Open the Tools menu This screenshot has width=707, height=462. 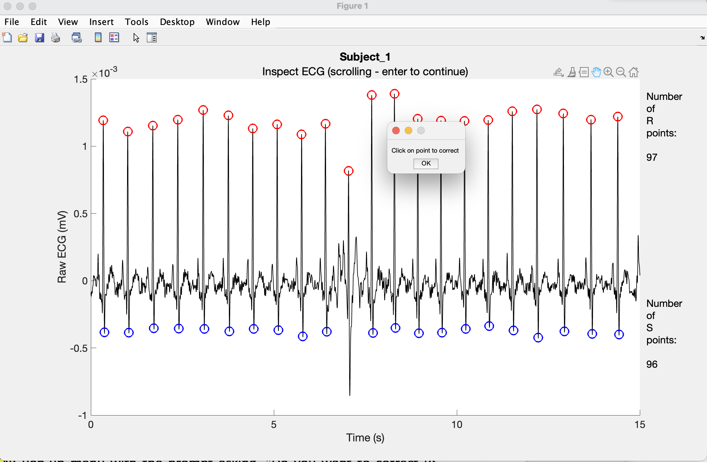(x=136, y=22)
